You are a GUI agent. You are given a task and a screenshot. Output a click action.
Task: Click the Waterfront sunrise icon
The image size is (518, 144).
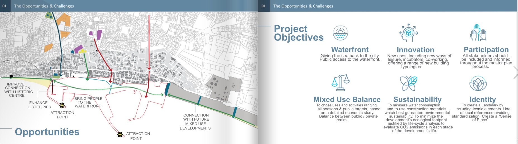click(340, 33)
